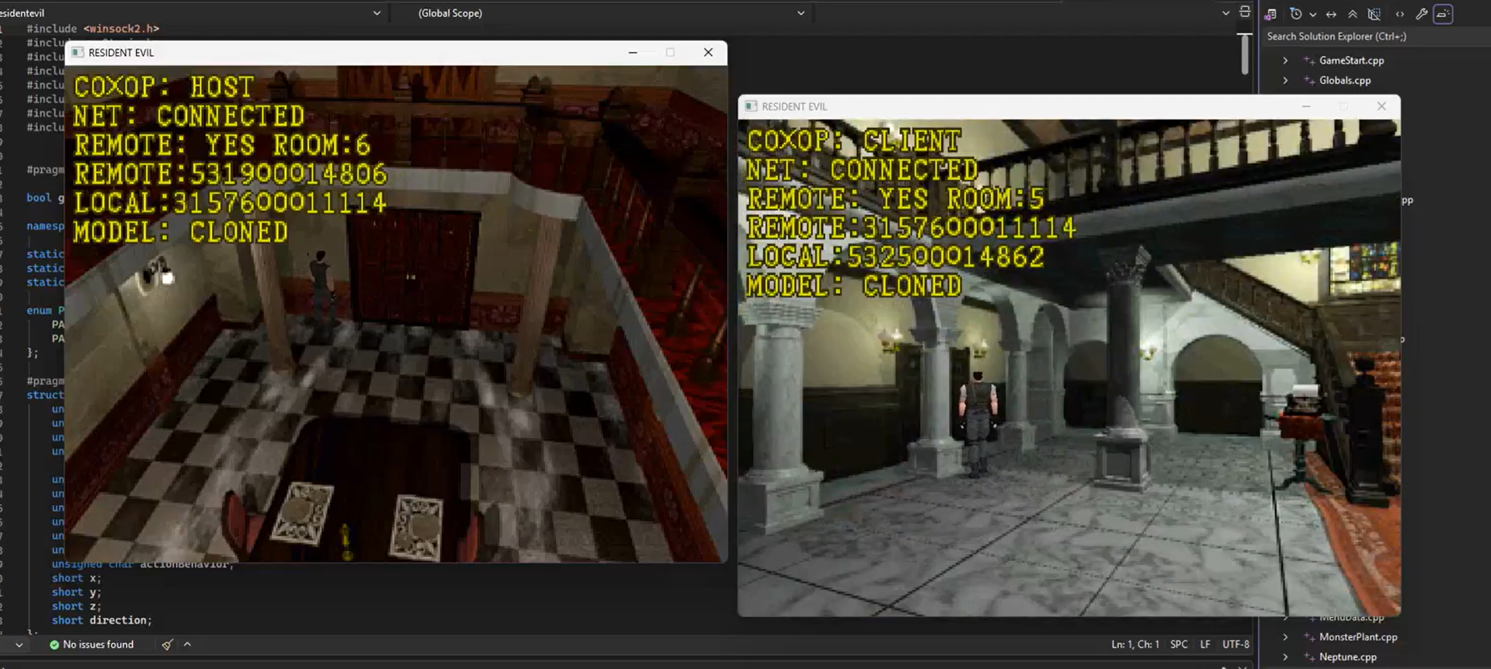The height and width of the screenshot is (669, 1491).
Task: Select the Neptune.cpp file
Action: click(x=1348, y=657)
